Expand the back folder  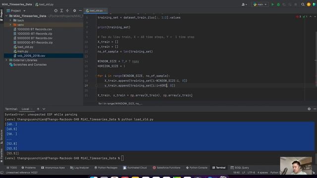pos(10,20)
